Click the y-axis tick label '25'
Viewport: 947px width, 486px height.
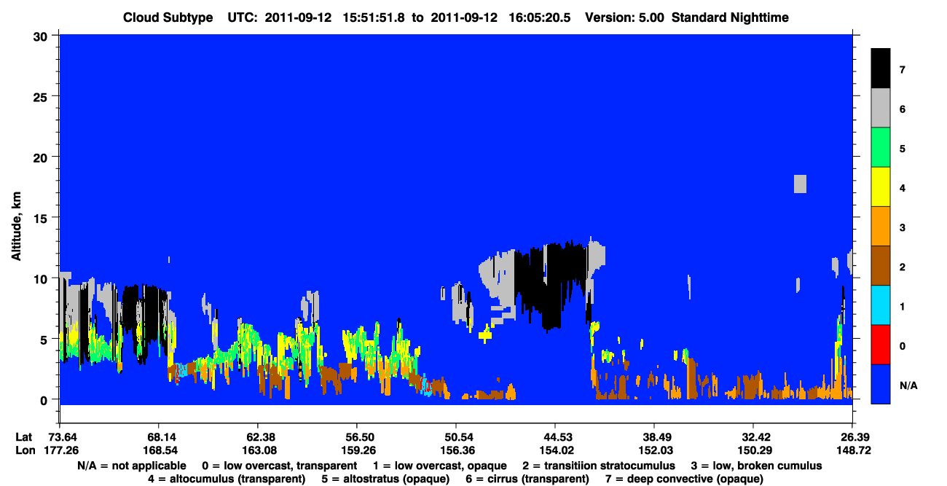(x=42, y=96)
